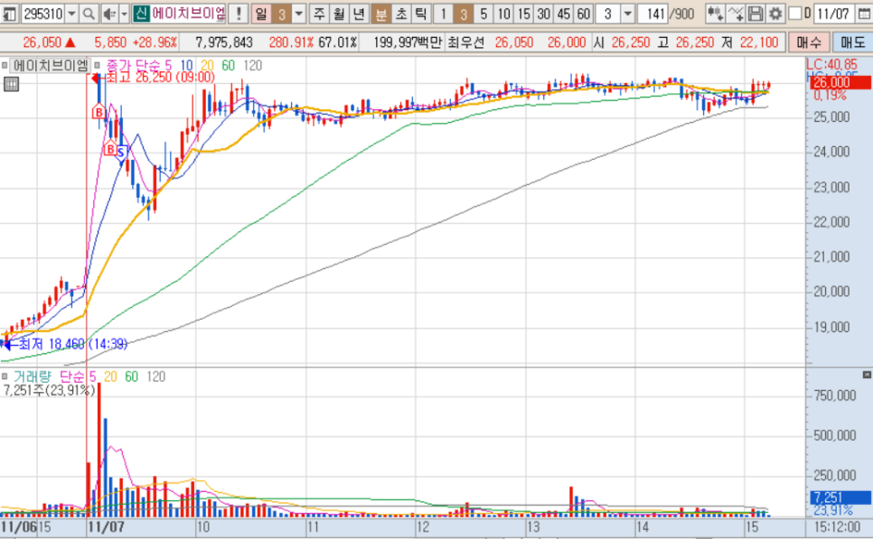Screen dimensions: 873x539
Task: Click the candle count field showing 141
Action: pyautogui.click(x=652, y=14)
